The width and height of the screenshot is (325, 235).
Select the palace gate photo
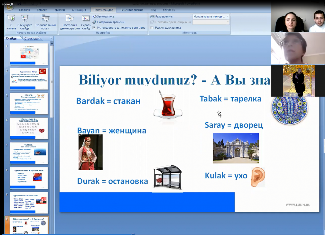point(236,148)
